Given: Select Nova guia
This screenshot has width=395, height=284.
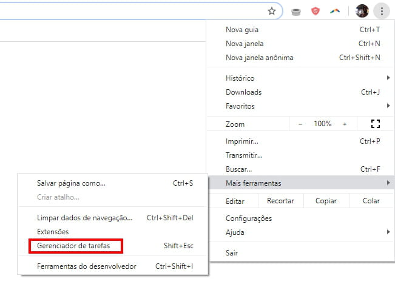Looking at the screenshot, I should pos(301,30).
